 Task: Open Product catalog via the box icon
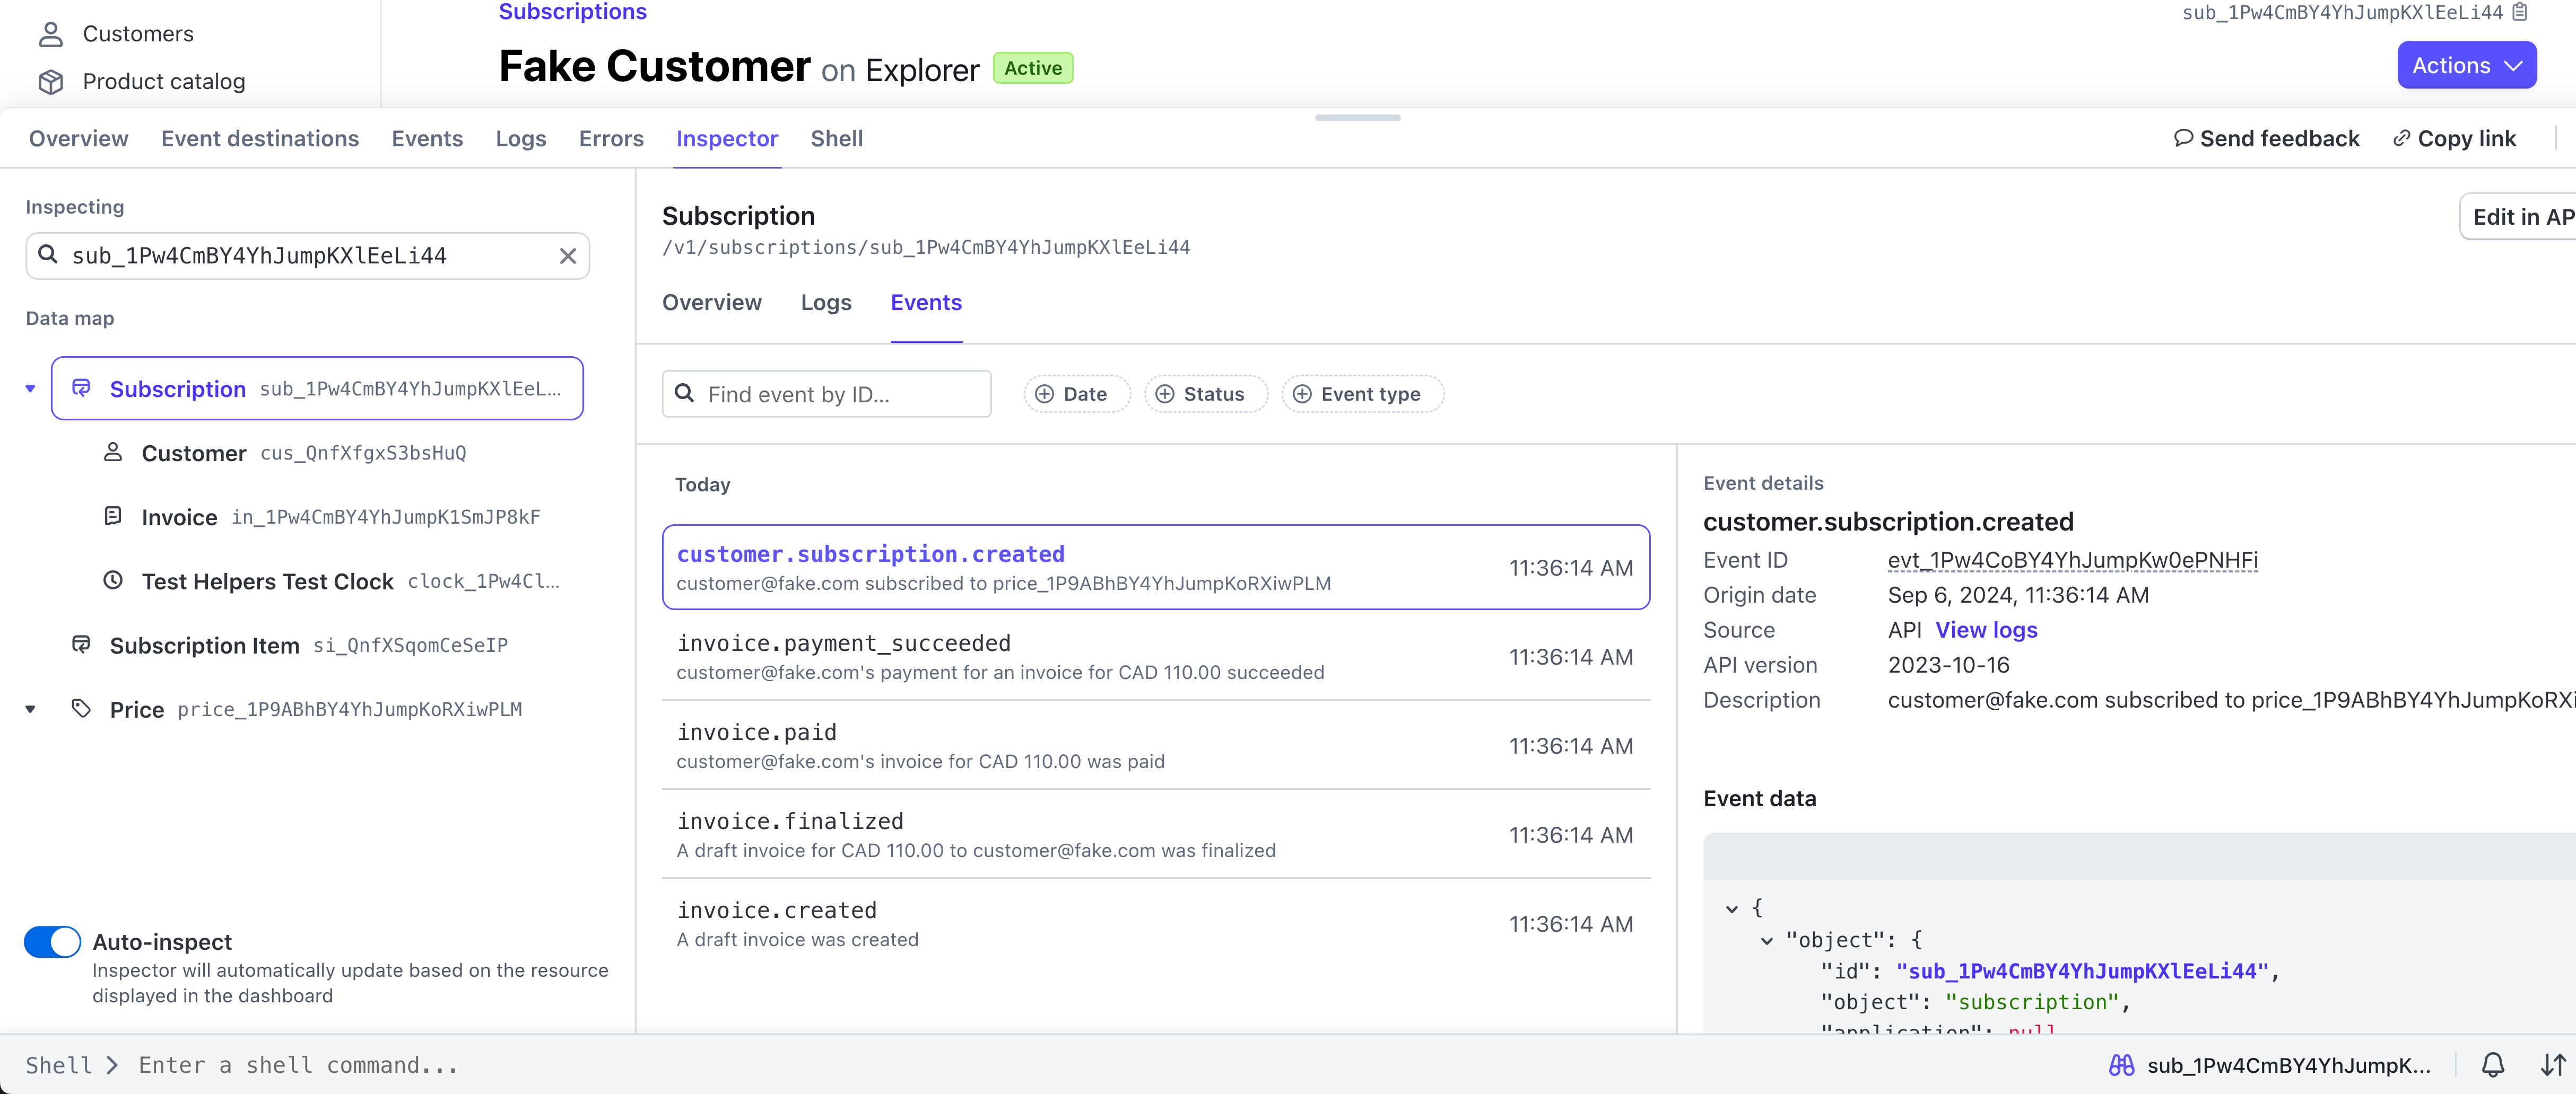tap(51, 82)
